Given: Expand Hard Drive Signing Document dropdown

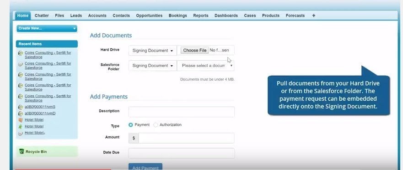Looking at the screenshot, I should pos(153,51).
